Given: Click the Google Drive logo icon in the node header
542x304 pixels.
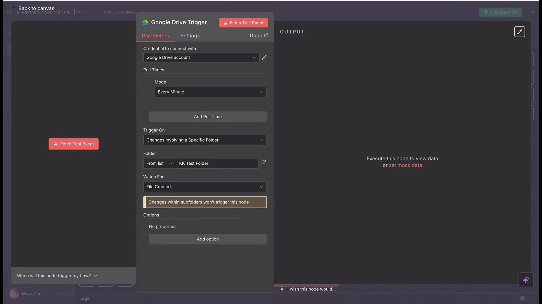Looking at the screenshot, I should 145,22.
